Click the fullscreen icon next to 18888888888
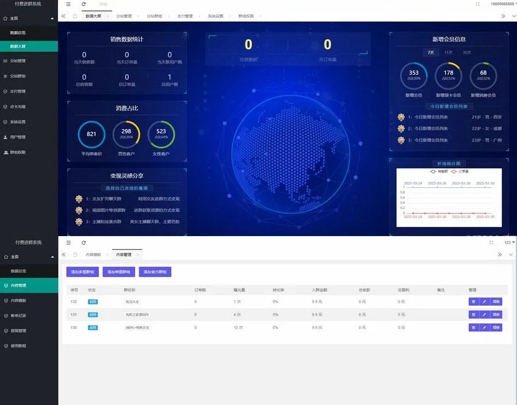The width and height of the screenshot is (517, 405). (x=478, y=4)
